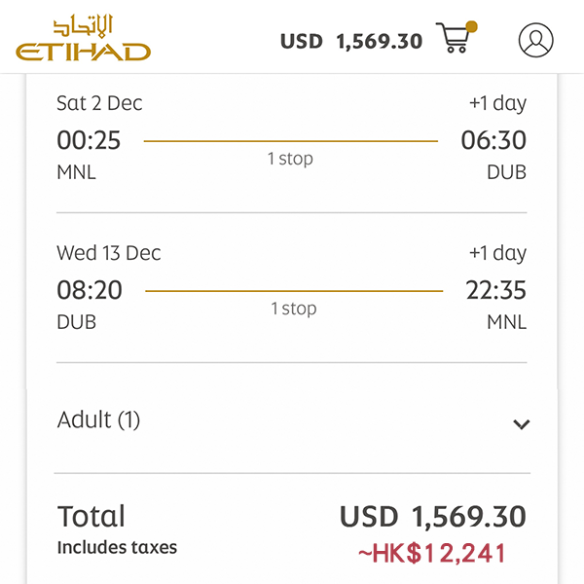Expand the Adult (1) chevron arrow

pyautogui.click(x=521, y=423)
